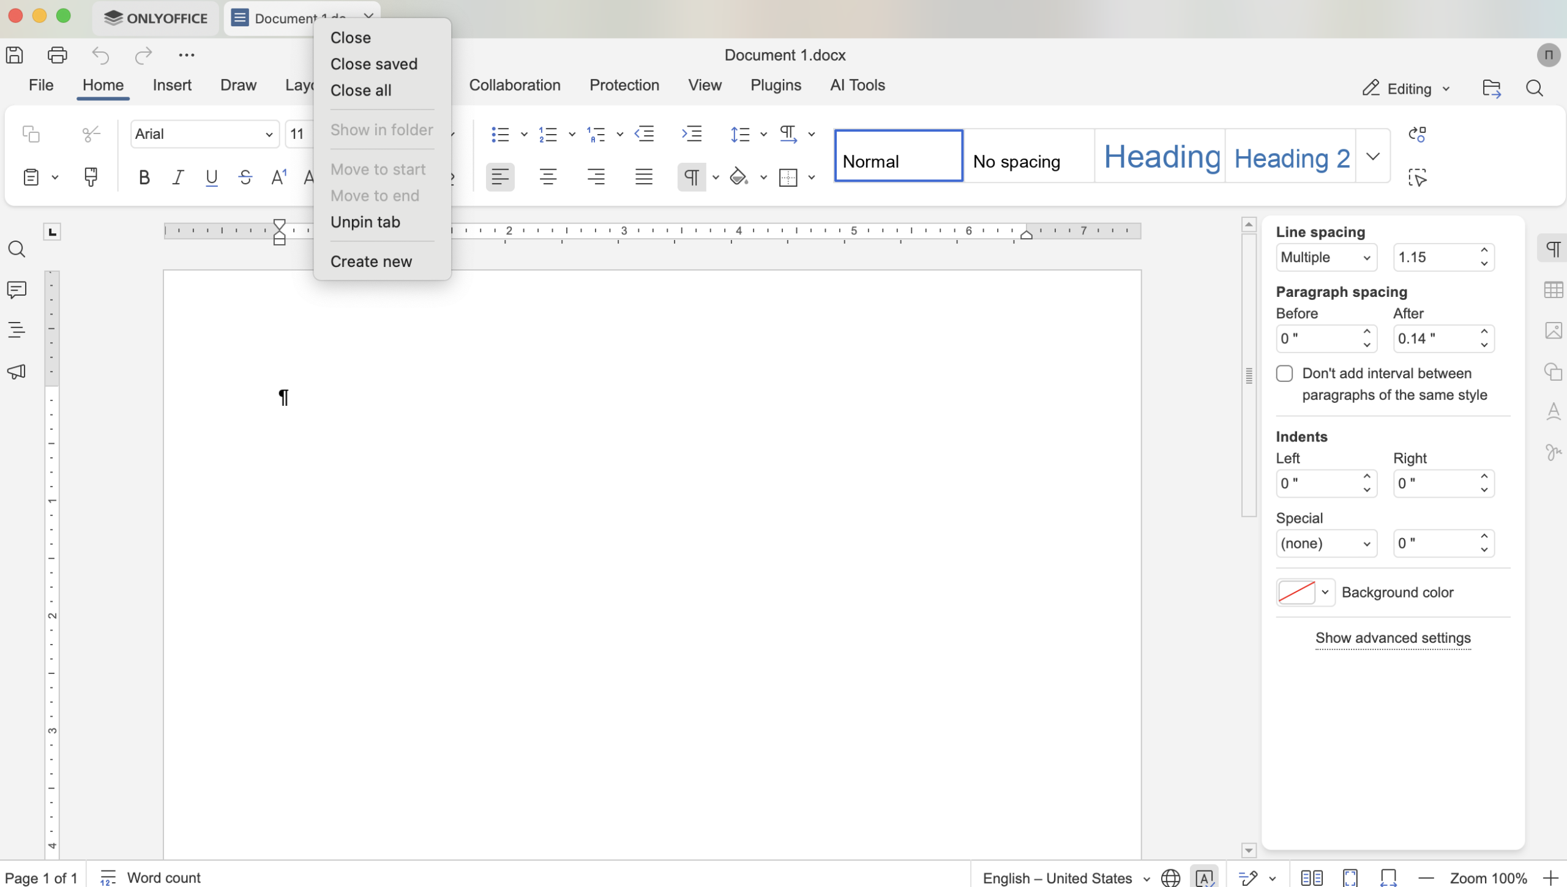
Task: Open the Comments panel in left sidebar
Action: click(17, 290)
